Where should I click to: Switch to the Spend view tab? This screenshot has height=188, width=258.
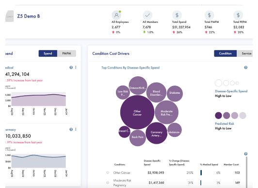click(x=48, y=53)
